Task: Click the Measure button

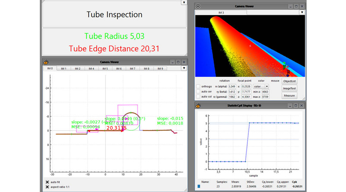Action: tap(289, 96)
